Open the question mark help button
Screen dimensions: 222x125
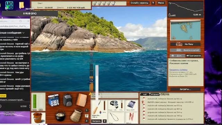click(153, 3)
